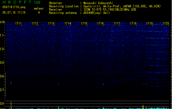Image resolution: width=172 pixels, height=109 pixels.
Task: Click the 1712 time marker
Action: (35, 23)
